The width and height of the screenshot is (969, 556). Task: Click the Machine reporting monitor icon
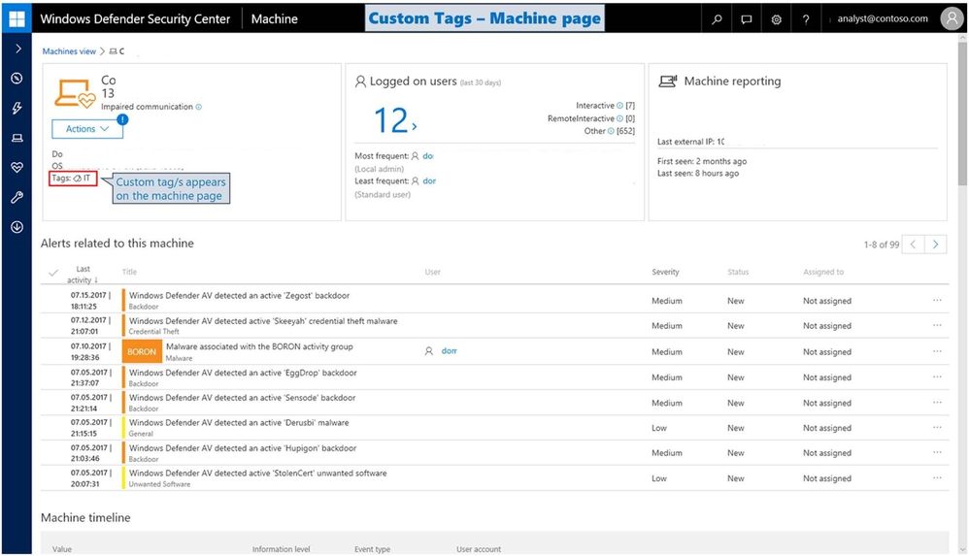click(x=667, y=81)
